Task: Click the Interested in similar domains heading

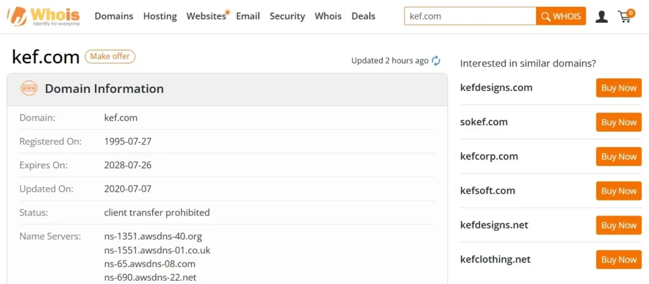Action: (x=528, y=64)
